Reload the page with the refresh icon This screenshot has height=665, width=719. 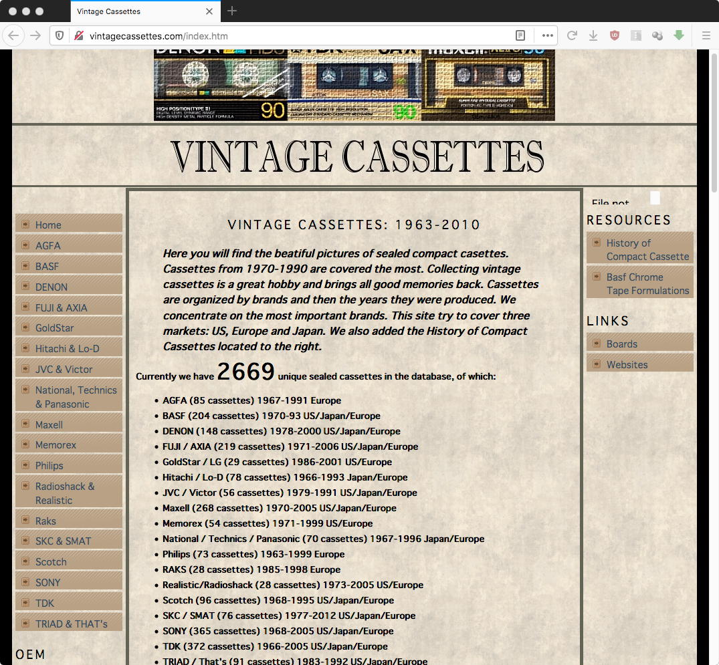coord(572,35)
